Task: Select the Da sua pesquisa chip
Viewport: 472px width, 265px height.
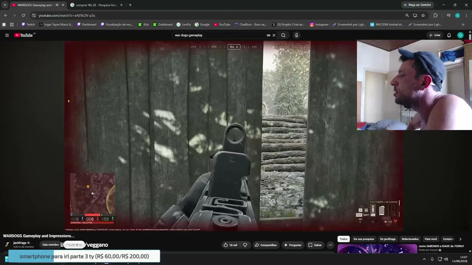Action: (x=364, y=239)
